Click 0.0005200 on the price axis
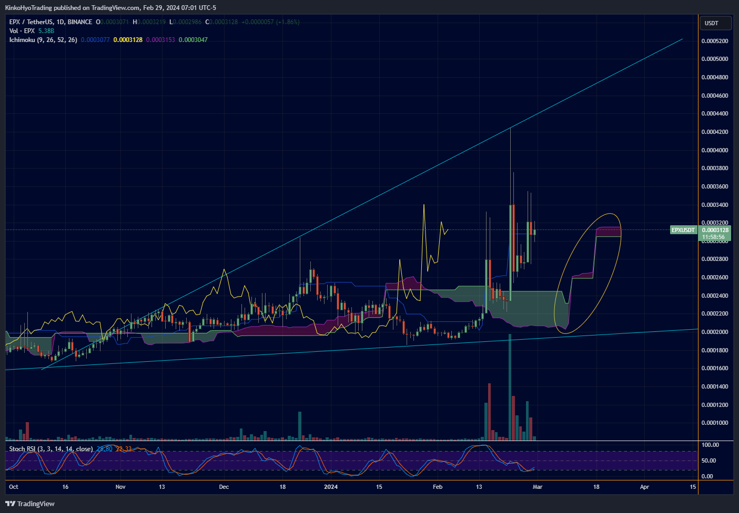Viewport: 739px width, 513px height. [715, 41]
